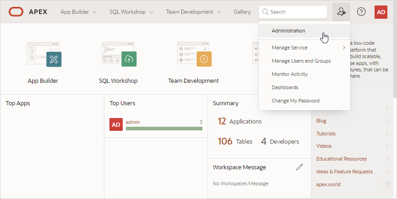The height and width of the screenshot is (199, 397).
Task: Click 'No Workspaces Message' text
Action: point(240,183)
